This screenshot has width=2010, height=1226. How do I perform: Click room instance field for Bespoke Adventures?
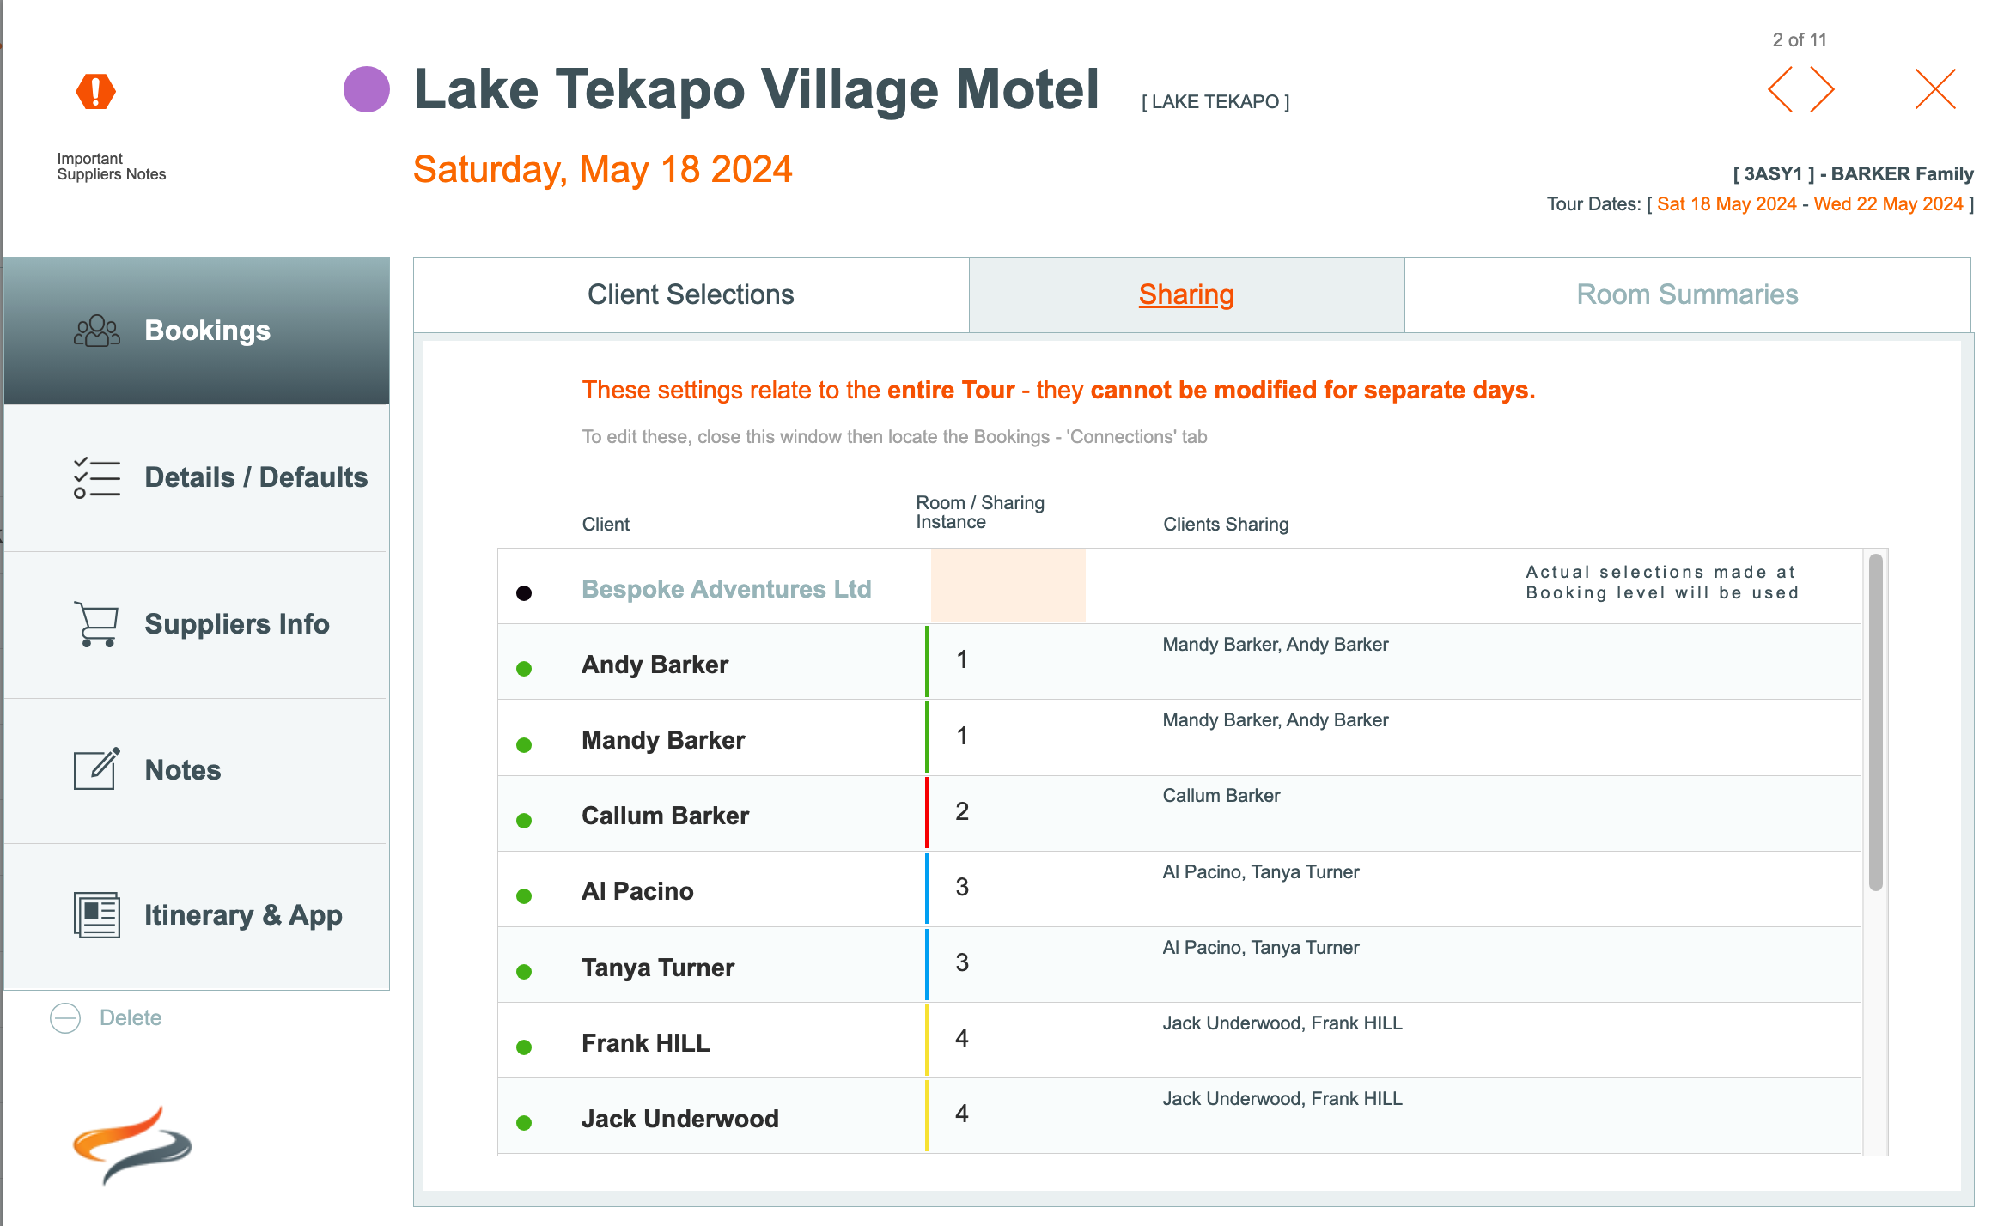(x=1008, y=586)
